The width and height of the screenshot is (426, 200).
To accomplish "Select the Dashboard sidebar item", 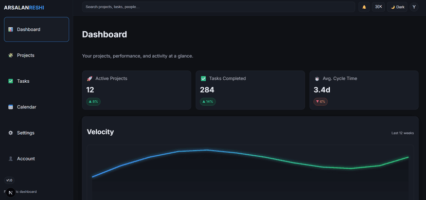I will point(37,29).
